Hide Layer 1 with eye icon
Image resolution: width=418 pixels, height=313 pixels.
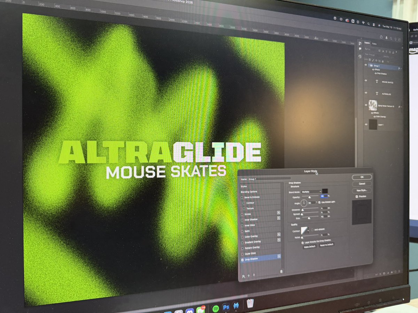click(366, 125)
